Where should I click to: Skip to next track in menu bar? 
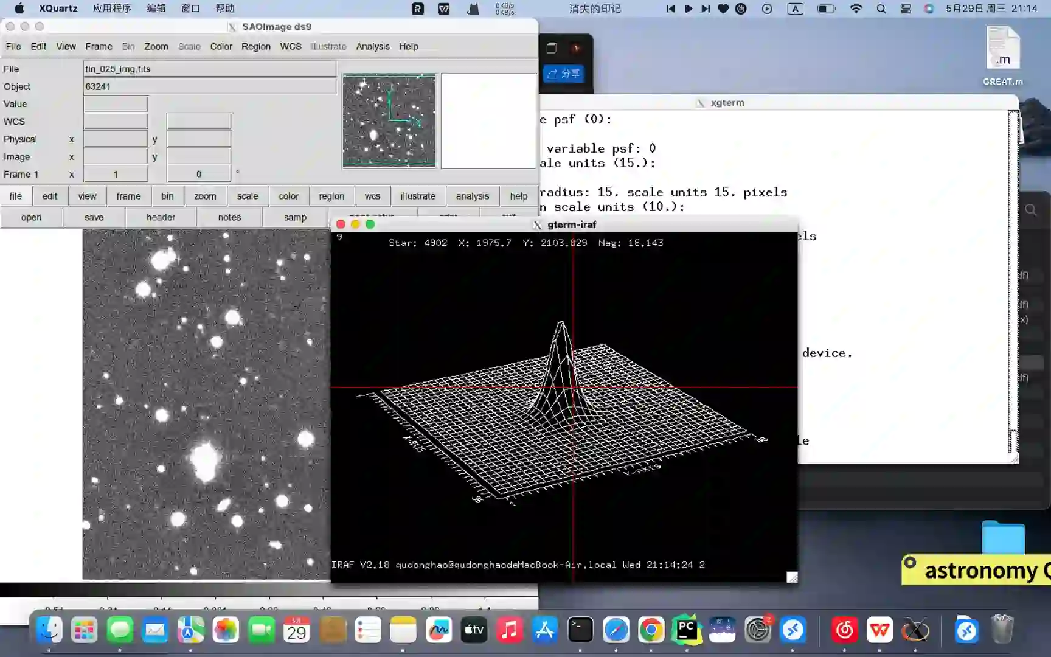click(x=706, y=9)
